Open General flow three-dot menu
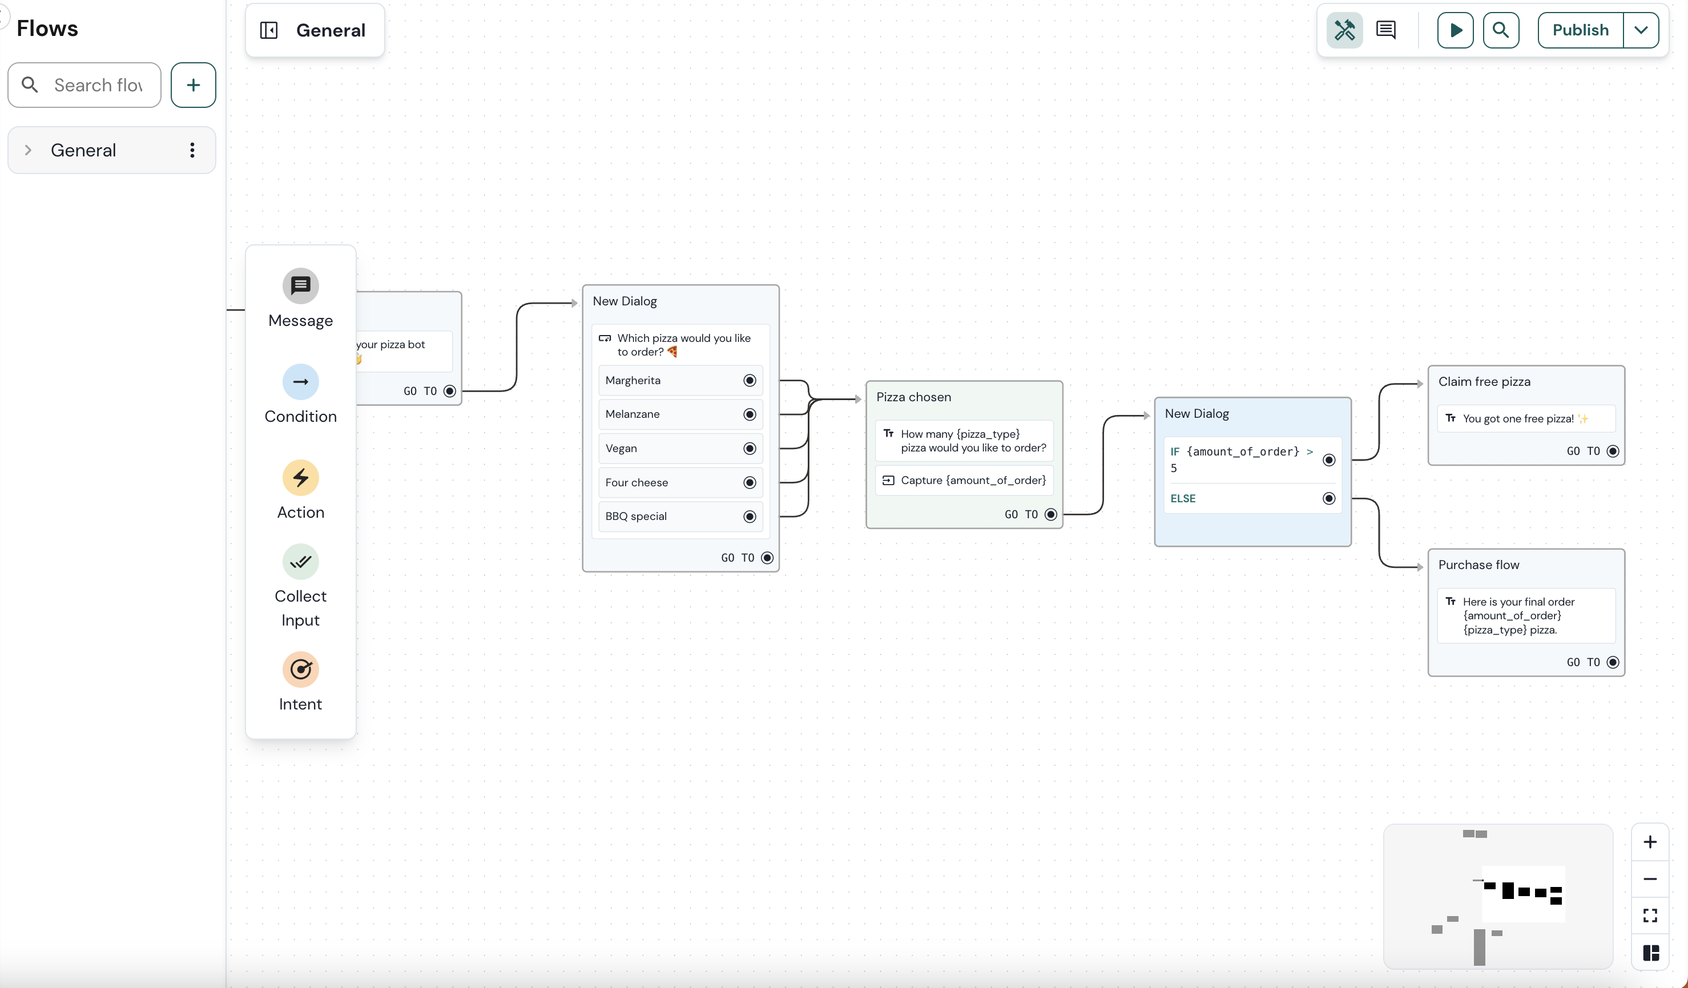The width and height of the screenshot is (1688, 988). 192,150
